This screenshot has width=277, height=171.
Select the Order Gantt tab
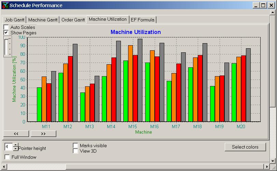pos(73,20)
